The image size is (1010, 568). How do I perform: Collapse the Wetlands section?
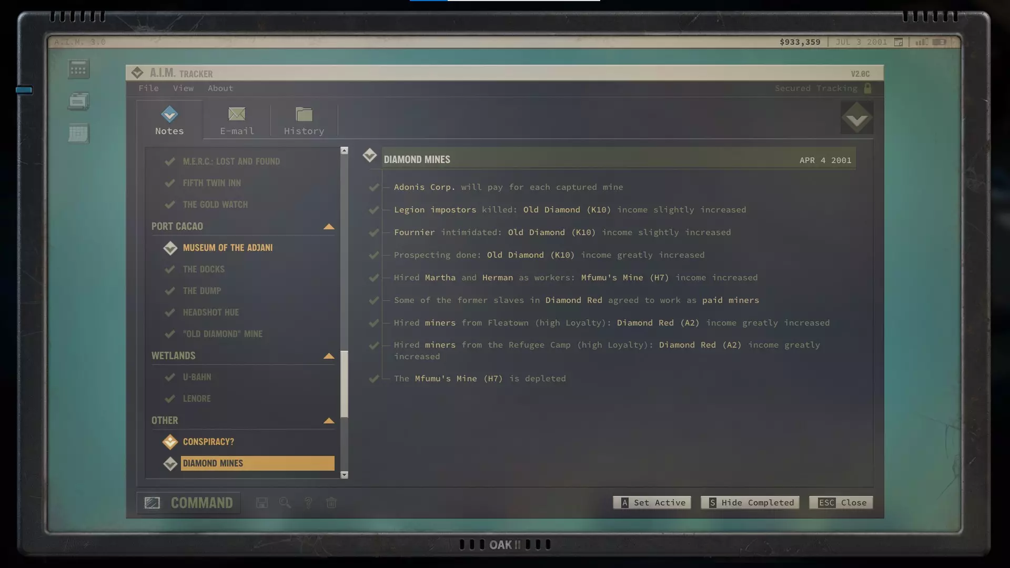tap(329, 356)
